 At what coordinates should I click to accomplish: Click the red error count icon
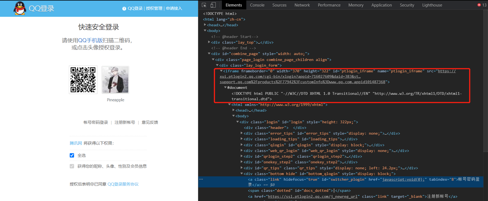tap(479, 5)
